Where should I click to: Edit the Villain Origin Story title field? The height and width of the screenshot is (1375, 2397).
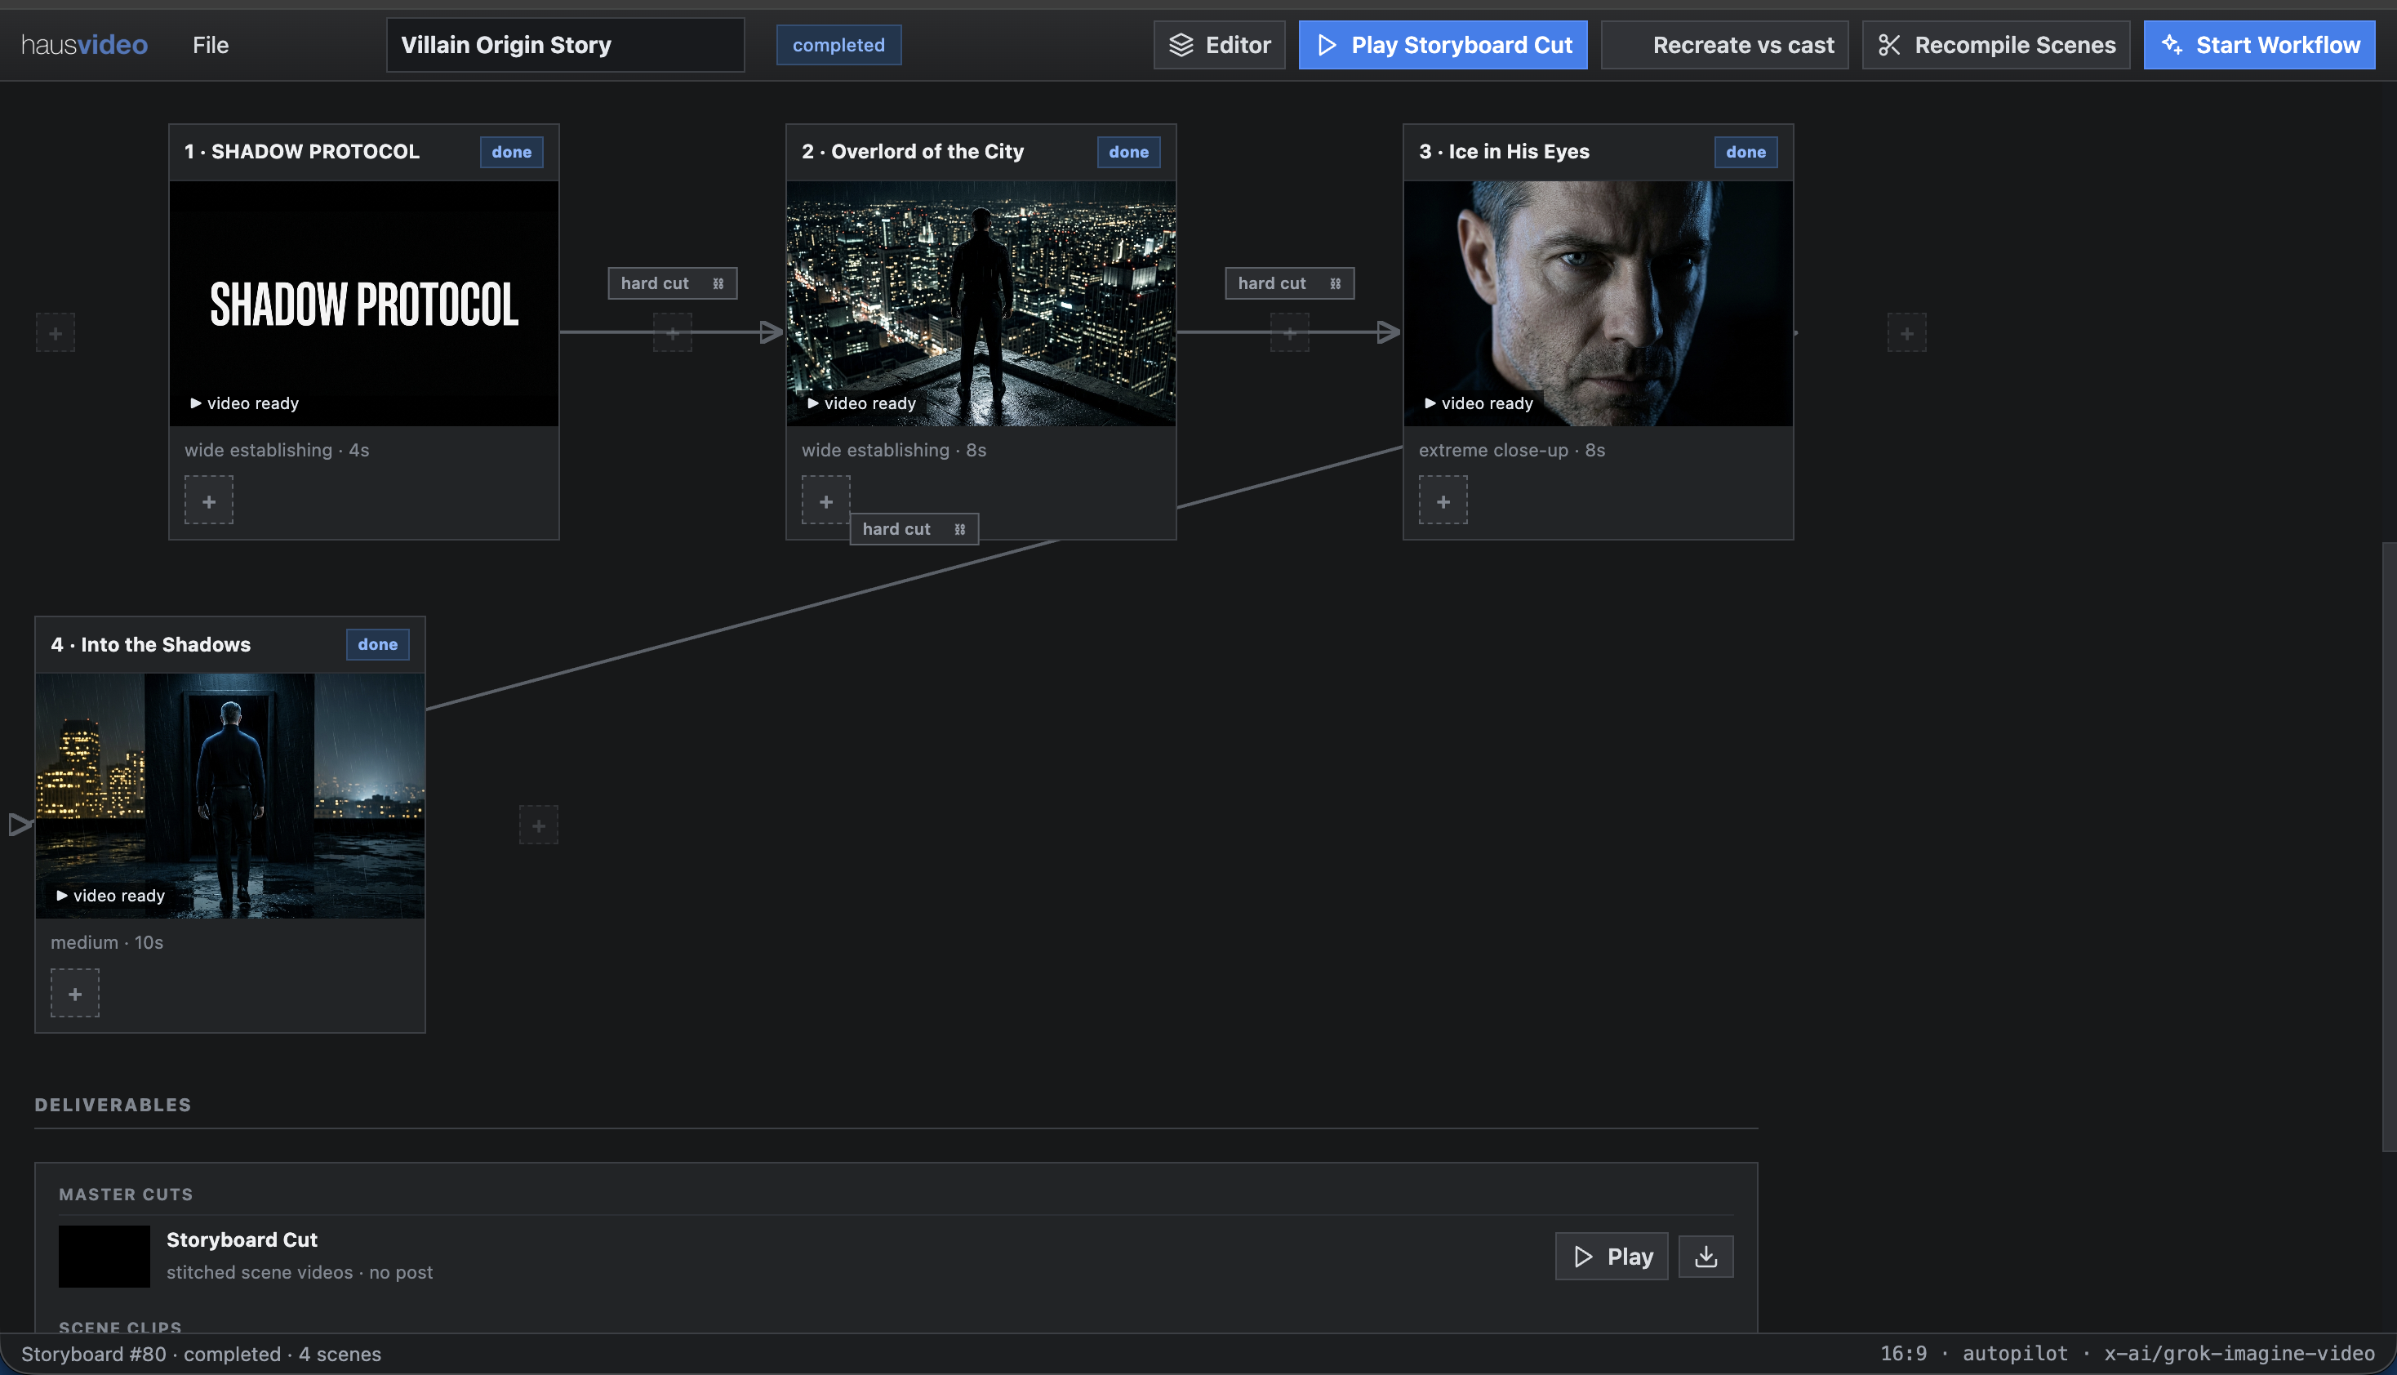click(x=565, y=44)
